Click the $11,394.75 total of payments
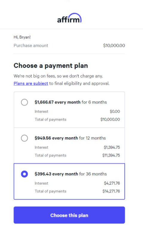The width and height of the screenshot is (143, 238). click(111, 155)
